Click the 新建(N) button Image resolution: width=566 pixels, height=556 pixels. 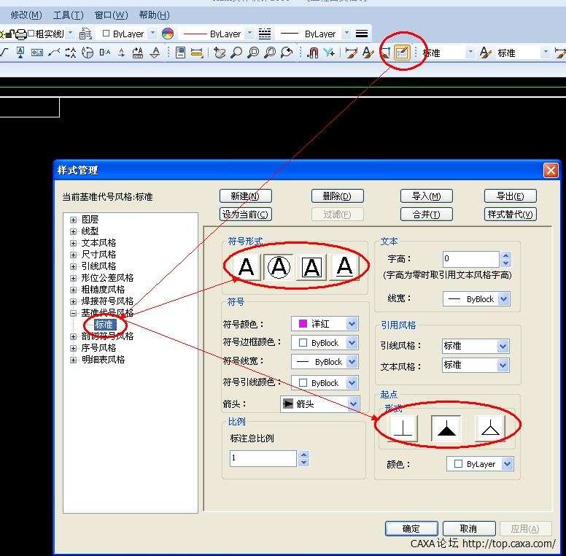pos(245,196)
